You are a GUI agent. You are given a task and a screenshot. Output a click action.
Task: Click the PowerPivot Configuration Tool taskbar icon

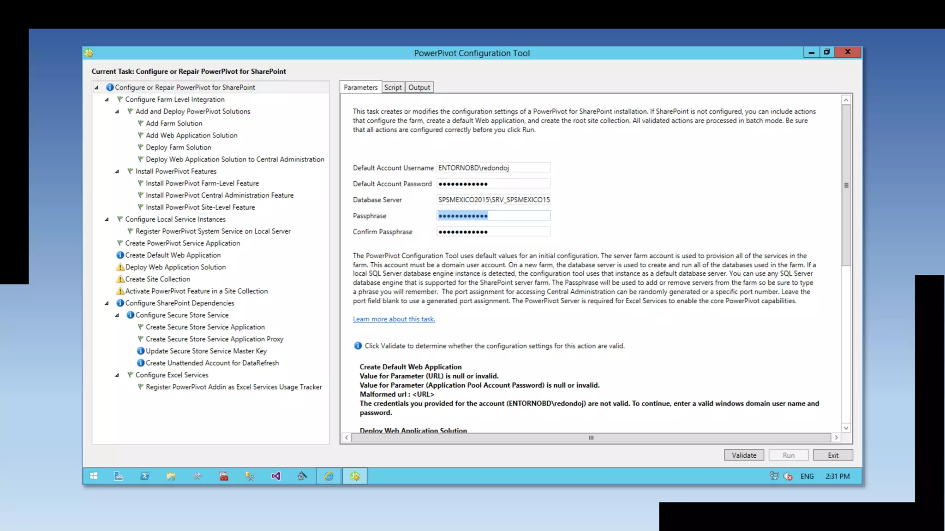[x=355, y=476]
